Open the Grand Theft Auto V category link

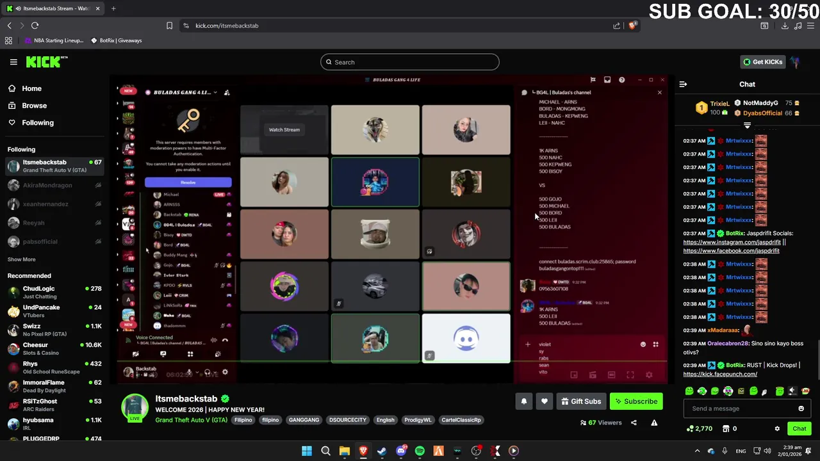click(191, 420)
